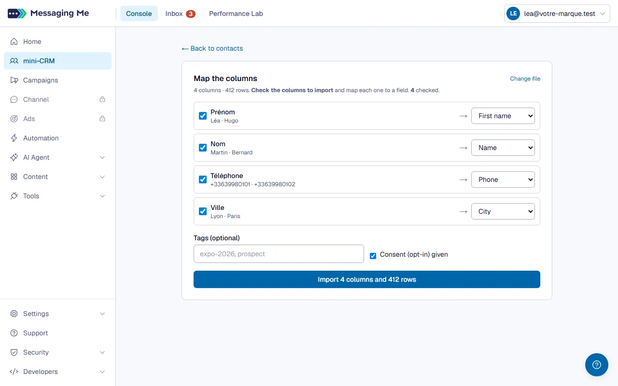Viewport: 618px width, 386px height.
Task: Uncheck the Téléphone column checkbox
Action: (x=203, y=179)
